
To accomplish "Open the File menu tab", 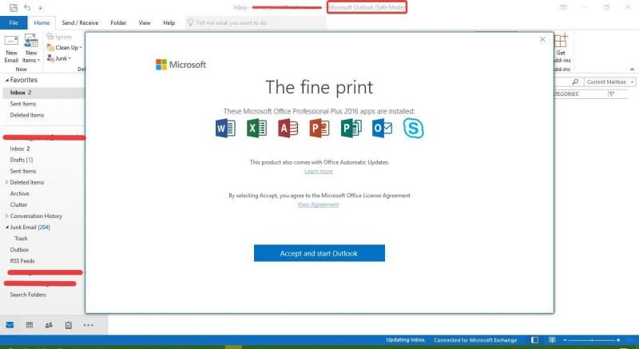I will pyautogui.click(x=14, y=23).
